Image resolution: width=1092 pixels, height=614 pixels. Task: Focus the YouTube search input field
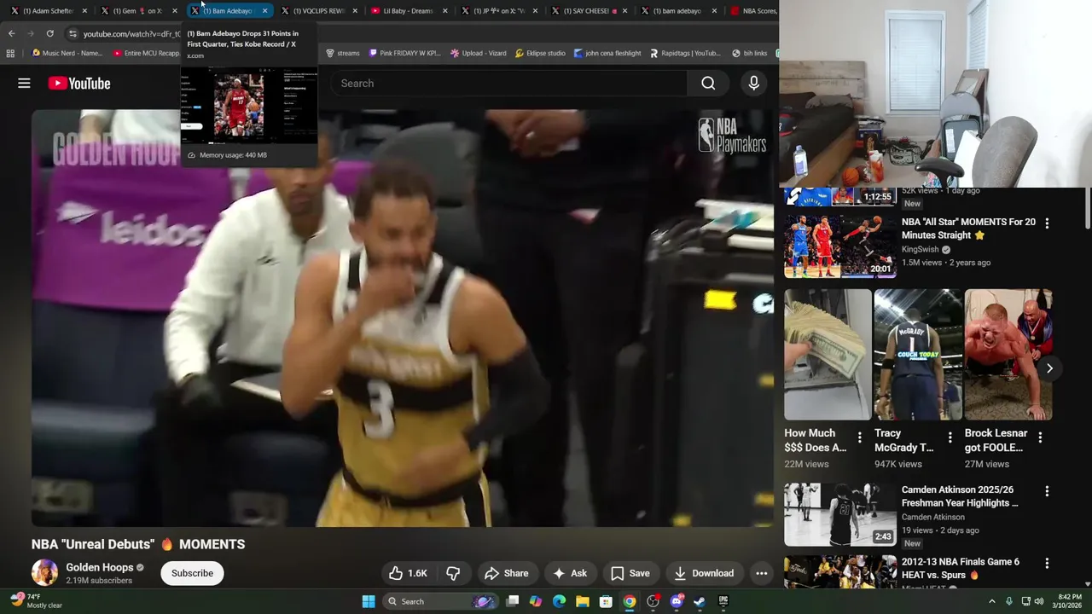pos(509,83)
